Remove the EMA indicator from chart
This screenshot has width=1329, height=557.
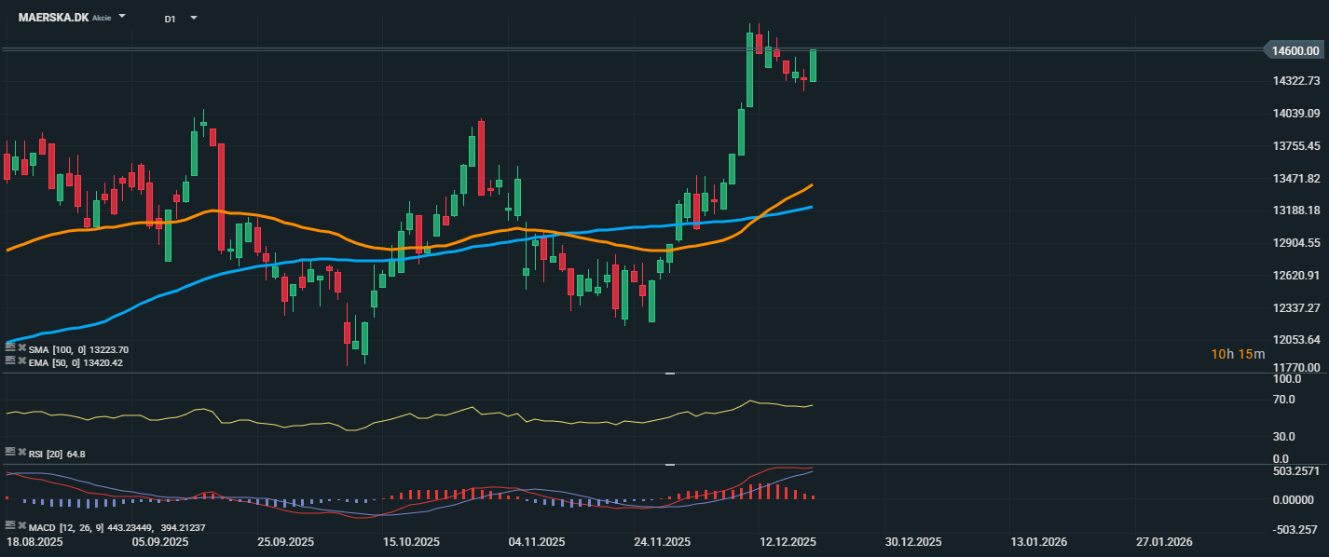tap(21, 361)
